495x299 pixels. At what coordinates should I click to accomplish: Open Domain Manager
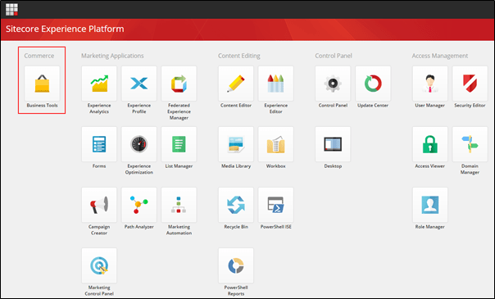pos(470,144)
